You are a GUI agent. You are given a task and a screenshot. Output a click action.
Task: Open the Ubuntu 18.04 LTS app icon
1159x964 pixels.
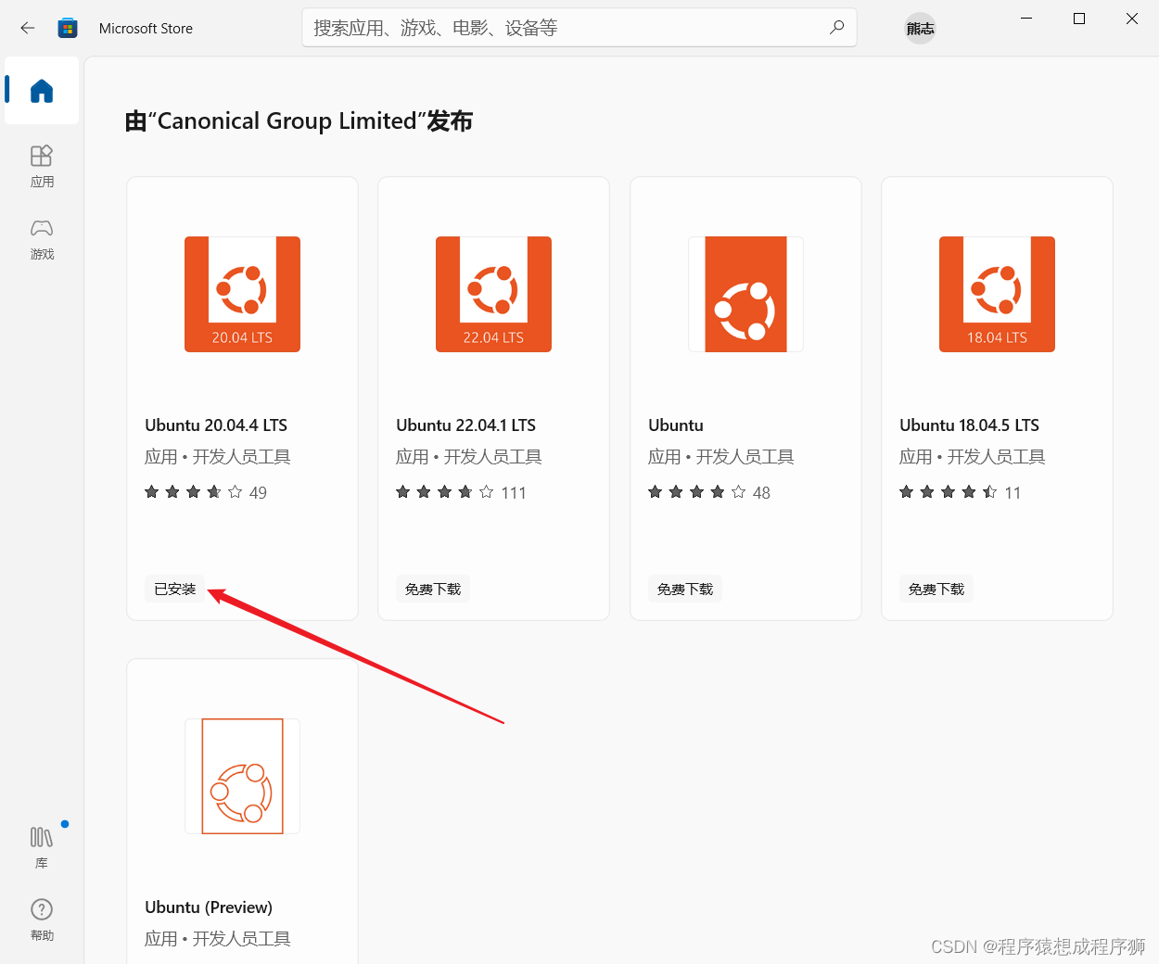pyautogui.click(x=997, y=294)
